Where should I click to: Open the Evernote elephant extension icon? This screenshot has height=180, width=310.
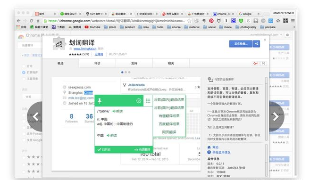tap(204, 21)
